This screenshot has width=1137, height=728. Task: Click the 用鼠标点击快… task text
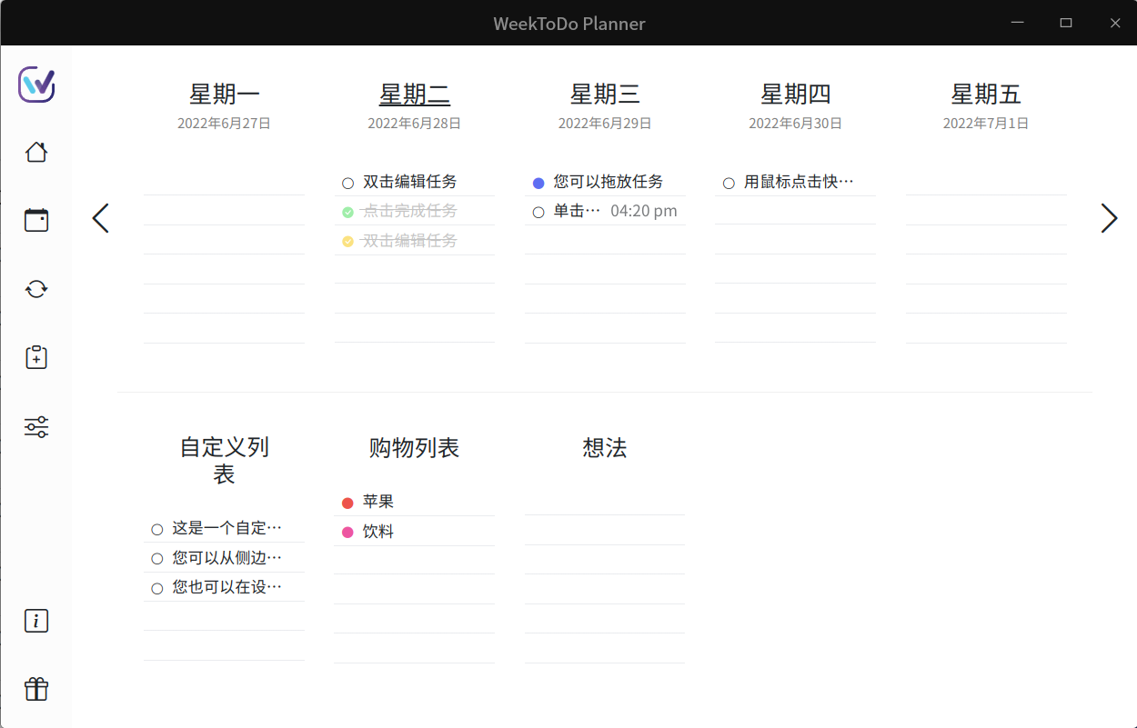click(x=799, y=182)
